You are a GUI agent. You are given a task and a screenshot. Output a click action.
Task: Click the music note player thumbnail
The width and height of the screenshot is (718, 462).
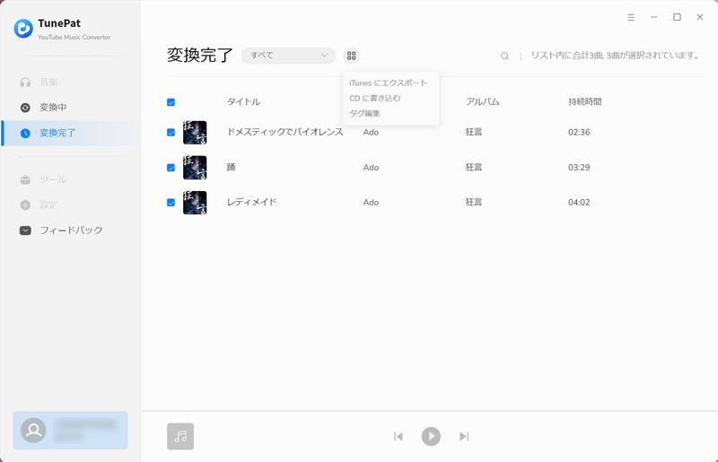[x=180, y=436]
